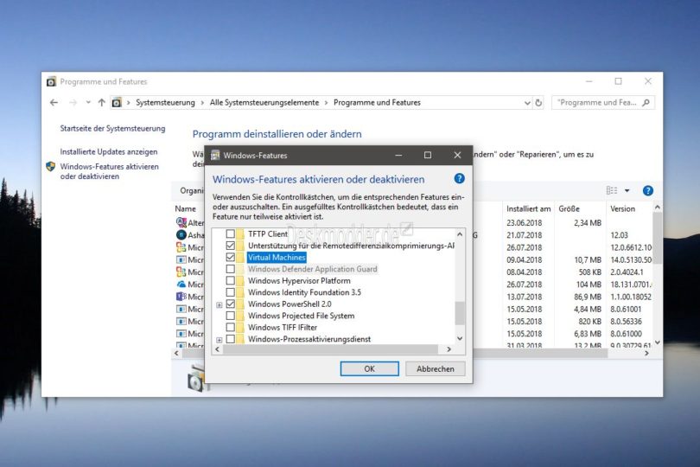
Task: Click the back arrow in the navigation bar
Action: pos(54,102)
